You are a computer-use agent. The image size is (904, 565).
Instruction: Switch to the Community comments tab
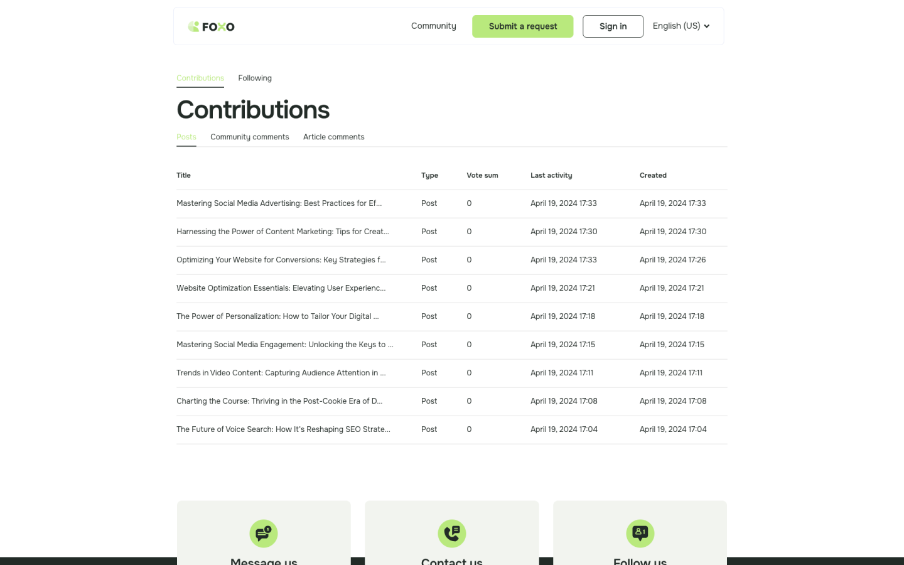coord(249,137)
